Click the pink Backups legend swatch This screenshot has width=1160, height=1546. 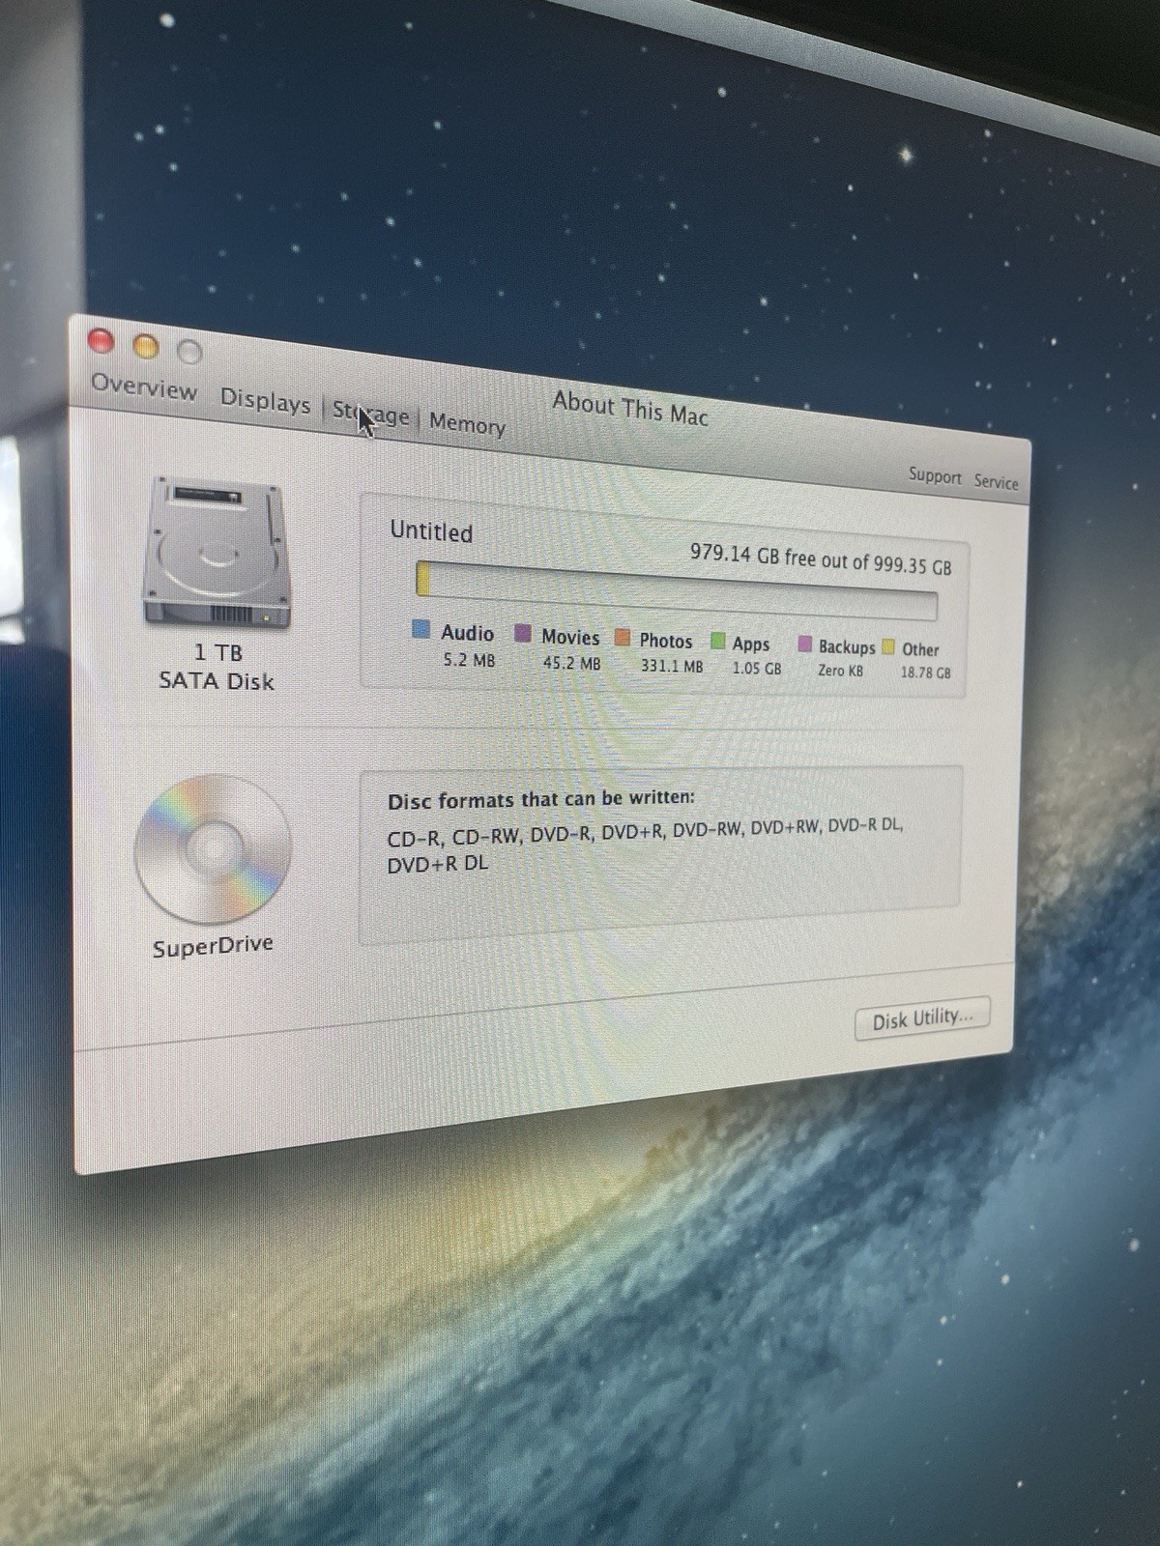pos(804,644)
